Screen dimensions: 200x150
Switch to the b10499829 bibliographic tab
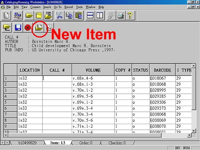pos(27,143)
